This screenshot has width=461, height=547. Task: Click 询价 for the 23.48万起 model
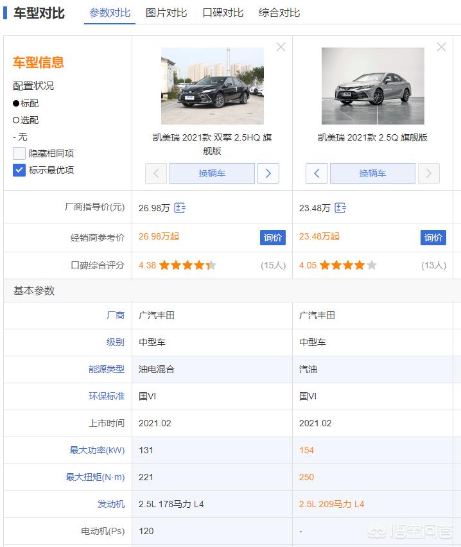pyautogui.click(x=433, y=238)
